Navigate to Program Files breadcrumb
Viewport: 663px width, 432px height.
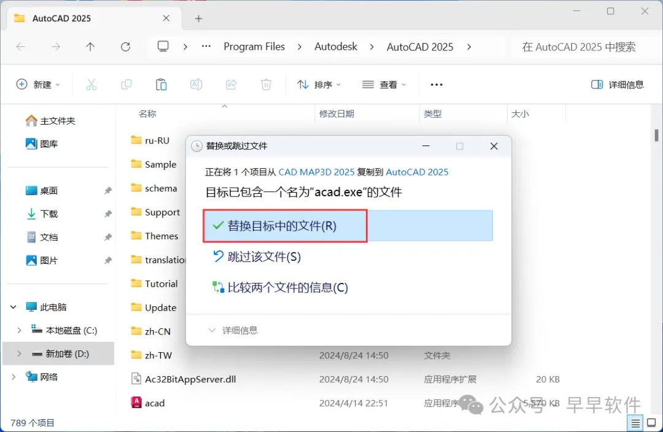[x=254, y=47]
